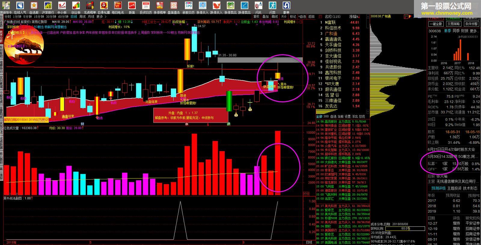481x245 pixels.
Task: Switch to the 主题投资 tab
Action: pyautogui.click(x=454, y=188)
